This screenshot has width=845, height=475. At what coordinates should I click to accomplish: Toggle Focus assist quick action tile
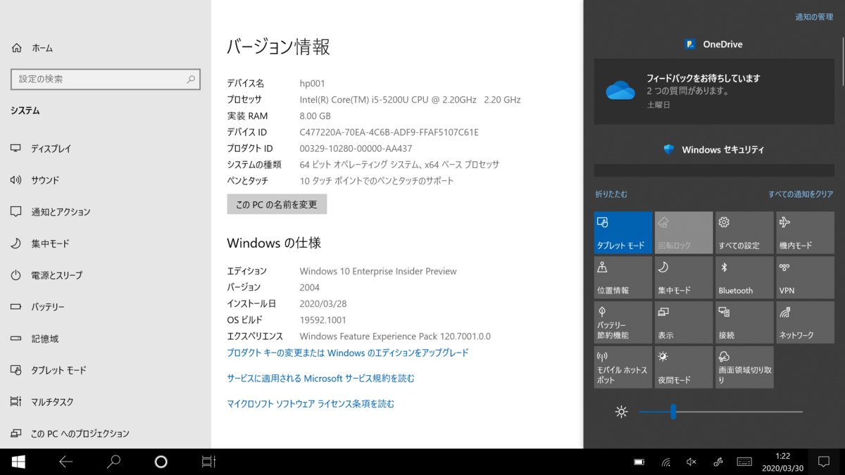coord(684,277)
